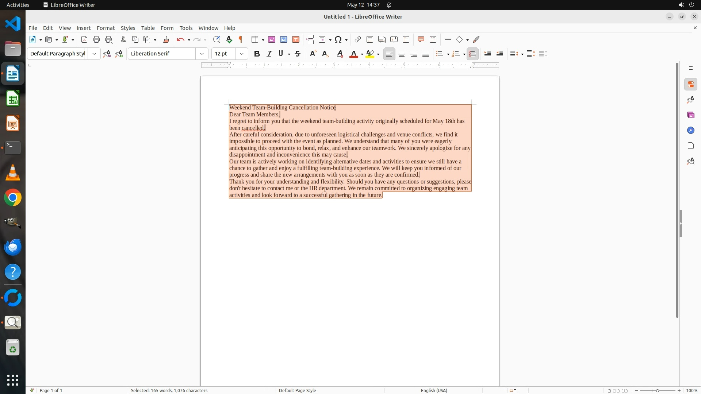
Task: Click Default Page Style in status bar
Action: tap(297, 390)
